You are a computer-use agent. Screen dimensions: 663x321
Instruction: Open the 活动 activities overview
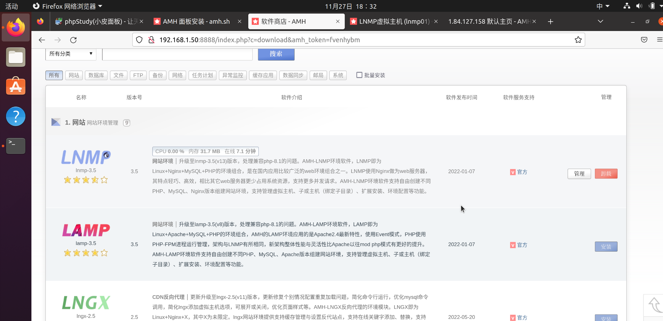[x=12, y=6]
